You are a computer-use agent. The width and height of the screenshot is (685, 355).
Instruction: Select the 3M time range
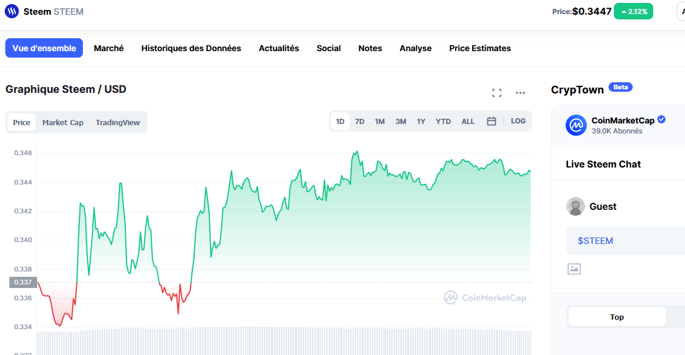pos(400,122)
